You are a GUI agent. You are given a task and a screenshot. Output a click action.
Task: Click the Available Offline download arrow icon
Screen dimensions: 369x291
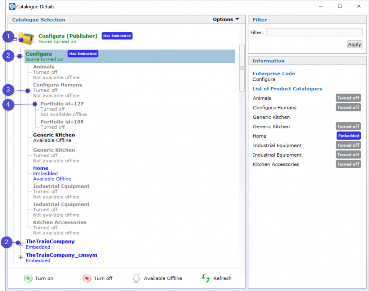pos(136,278)
